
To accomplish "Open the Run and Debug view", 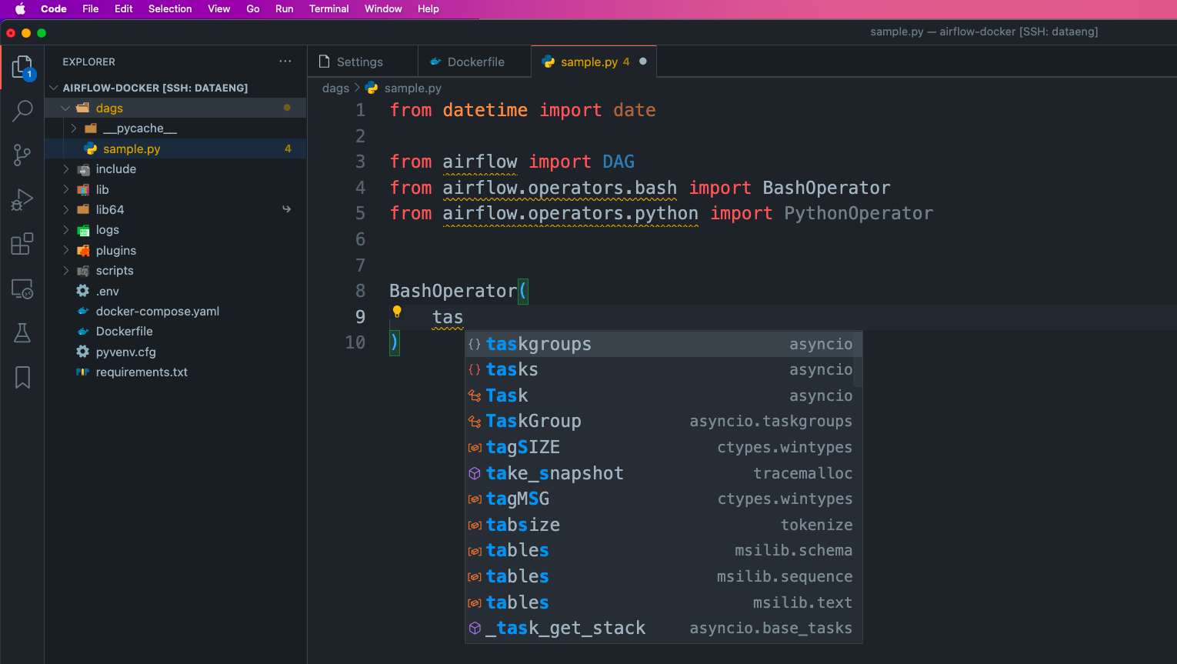I will pos(22,199).
